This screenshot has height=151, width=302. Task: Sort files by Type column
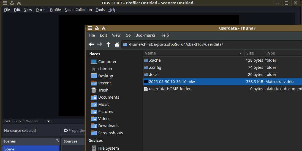pyautogui.click(x=283, y=53)
